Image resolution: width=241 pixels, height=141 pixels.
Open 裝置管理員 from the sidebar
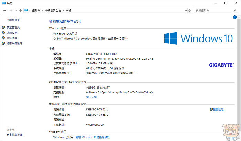point(13,27)
